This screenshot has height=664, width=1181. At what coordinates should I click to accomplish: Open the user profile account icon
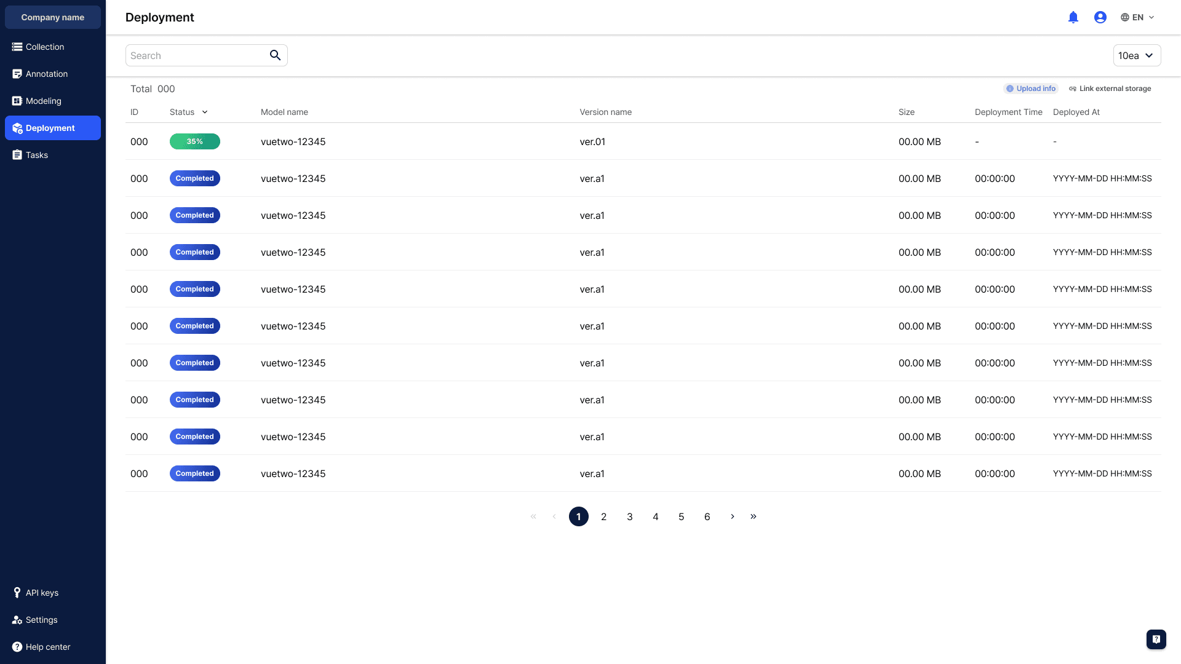[x=1100, y=17]
